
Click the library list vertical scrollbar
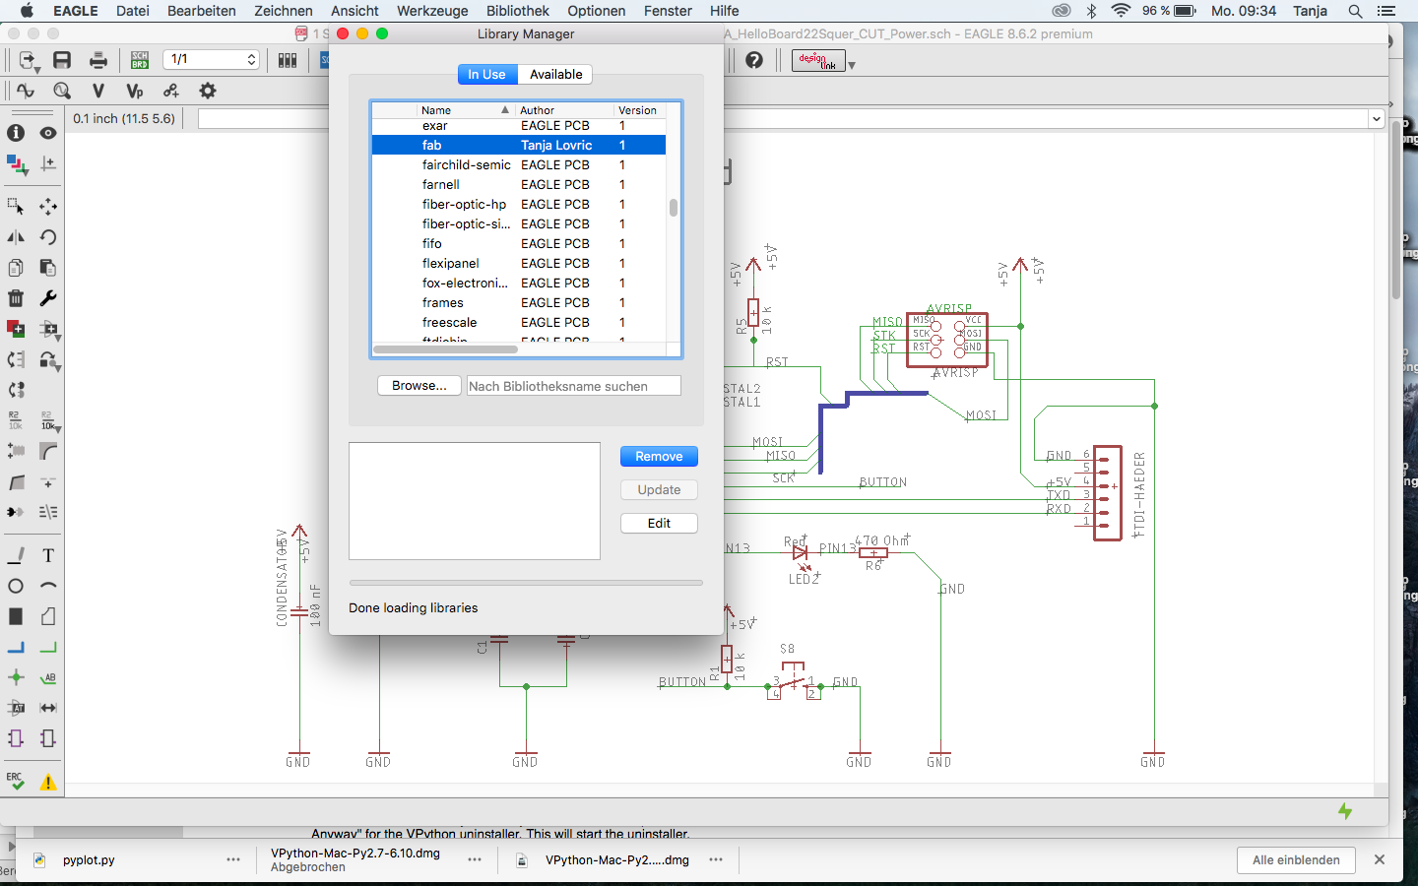coord(674,208)
